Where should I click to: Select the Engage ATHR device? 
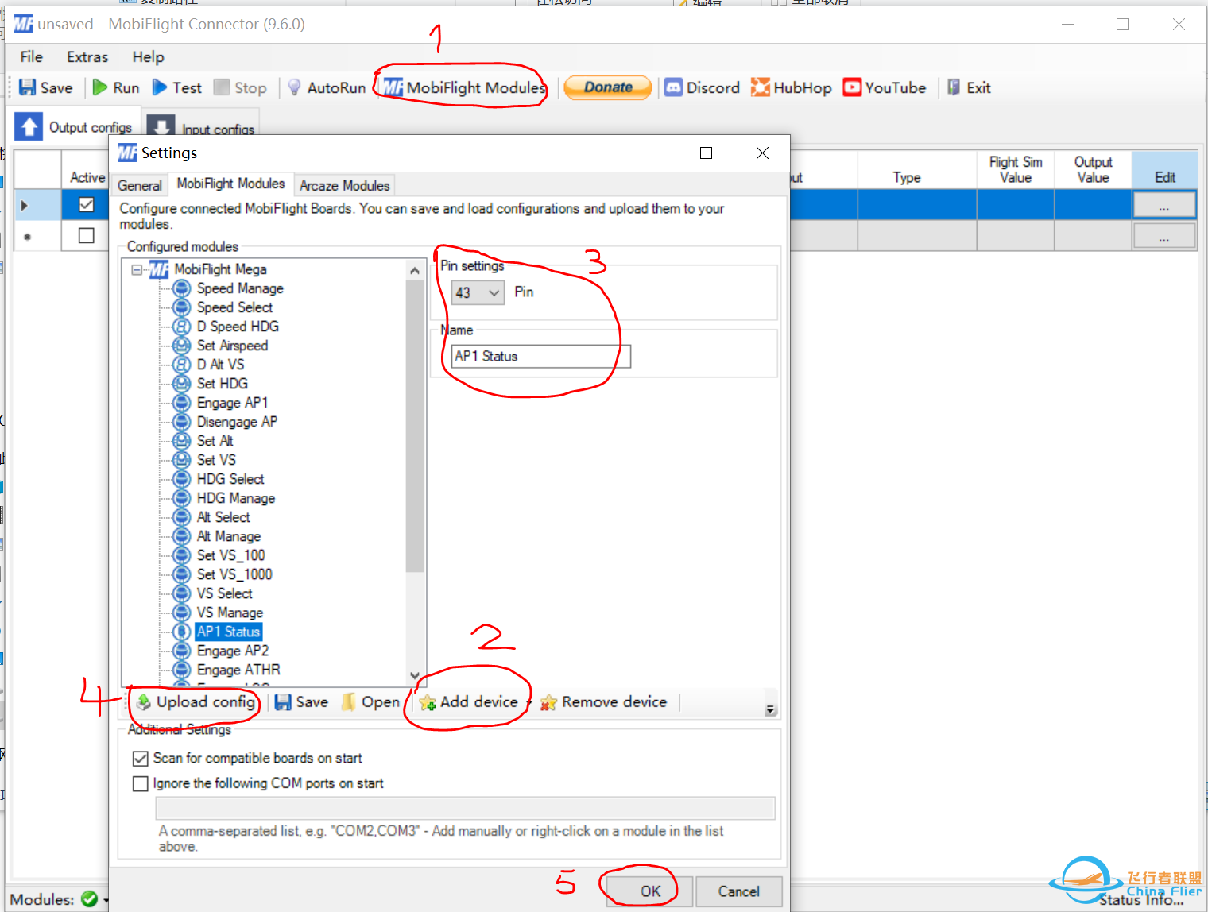click(238, 670)
